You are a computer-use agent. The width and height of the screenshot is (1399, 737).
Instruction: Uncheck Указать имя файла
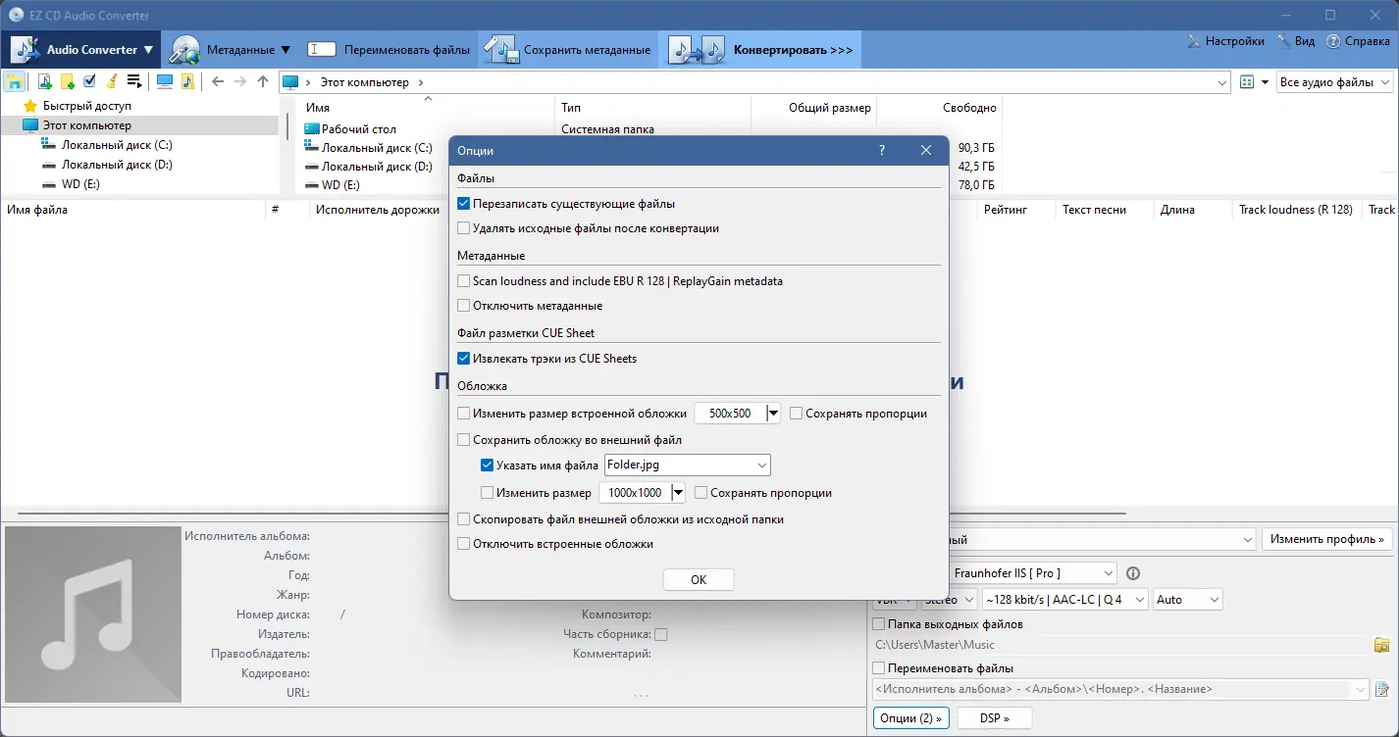point(488,466)
